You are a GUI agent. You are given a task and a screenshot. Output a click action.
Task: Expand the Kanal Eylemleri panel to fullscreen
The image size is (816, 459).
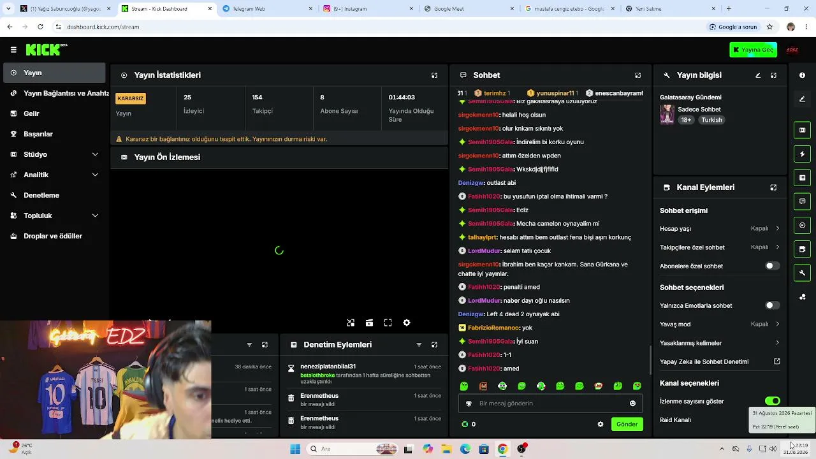pos(773,187)
